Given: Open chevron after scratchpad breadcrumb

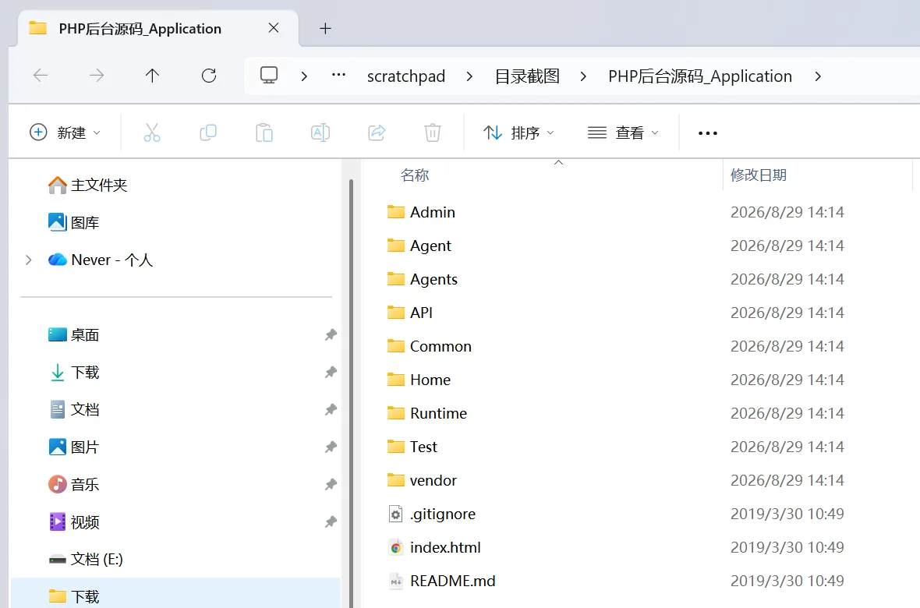Looking at the screenshot, I should pyautogui.click(x=469, y=76).
